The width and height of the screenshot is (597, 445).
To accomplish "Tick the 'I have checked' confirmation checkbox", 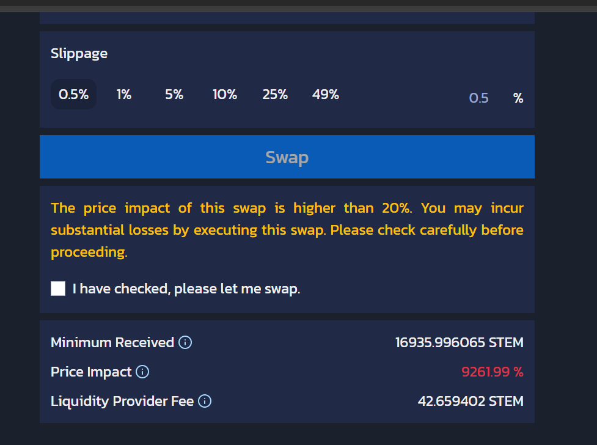I will tap(58, 289).
